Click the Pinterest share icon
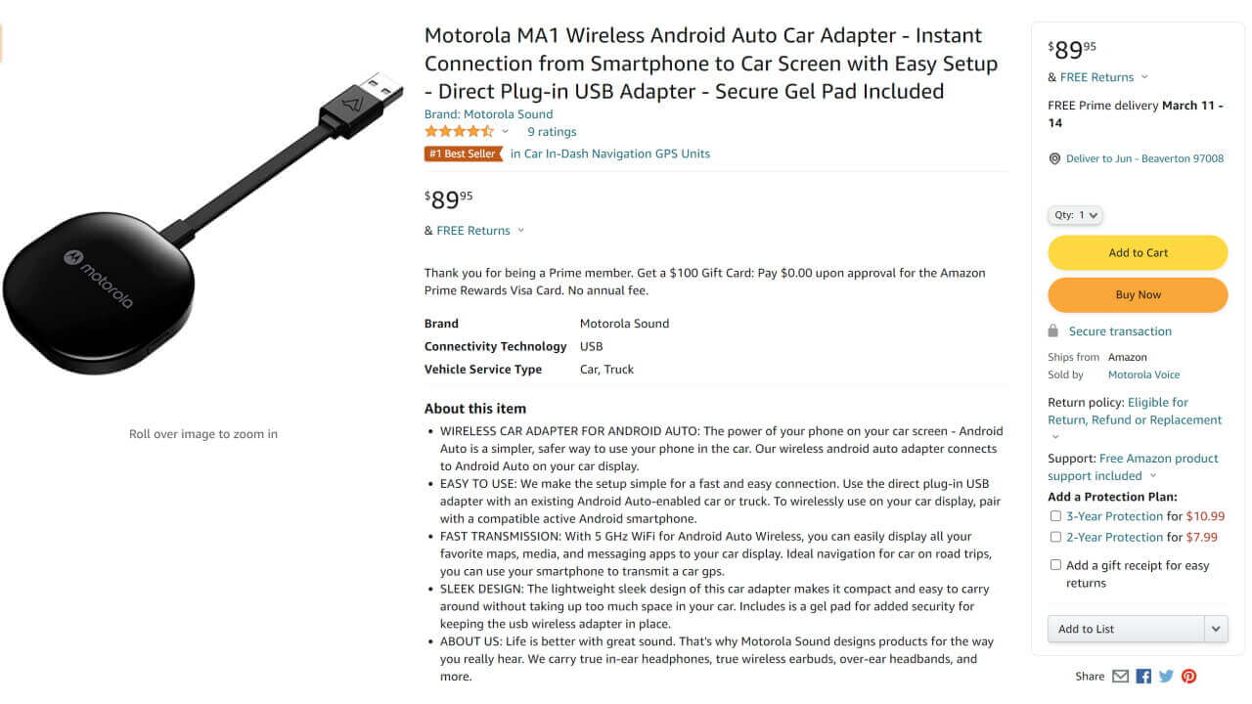1252x704 pixels. (1188, 676)
